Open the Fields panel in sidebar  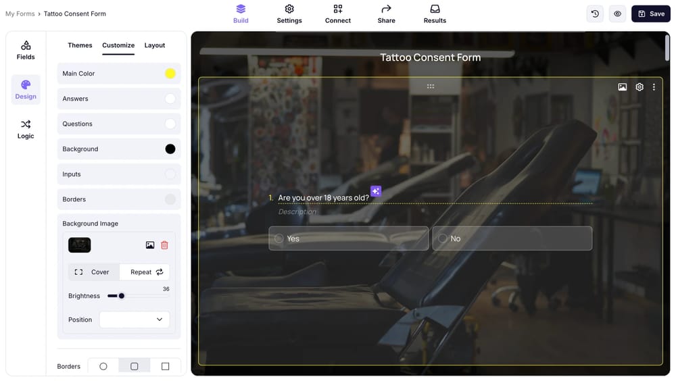(x=26, y=50)
